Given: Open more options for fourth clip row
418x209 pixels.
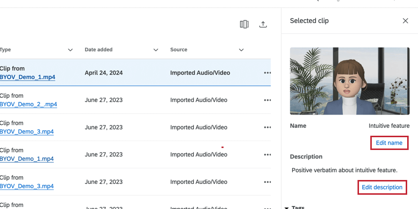Looking at the screenshot, I should (x=268, y=154).
